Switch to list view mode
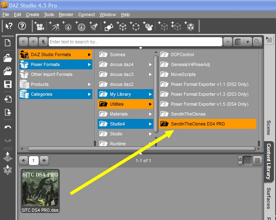This screenshot has height=220, width=276. point(257,161)
